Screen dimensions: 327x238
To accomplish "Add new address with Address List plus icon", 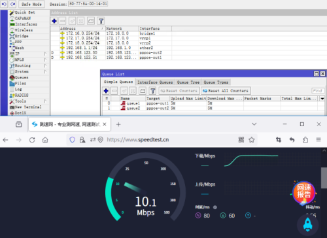I will [54, 21].
